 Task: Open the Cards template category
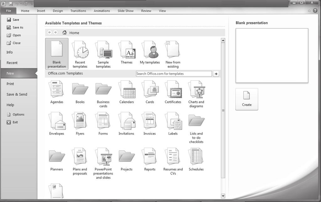coord(150,92)
